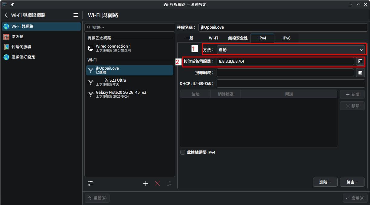Open the DNS servers list editor icon
370x205 pixels.
click(x=360, y=61)
